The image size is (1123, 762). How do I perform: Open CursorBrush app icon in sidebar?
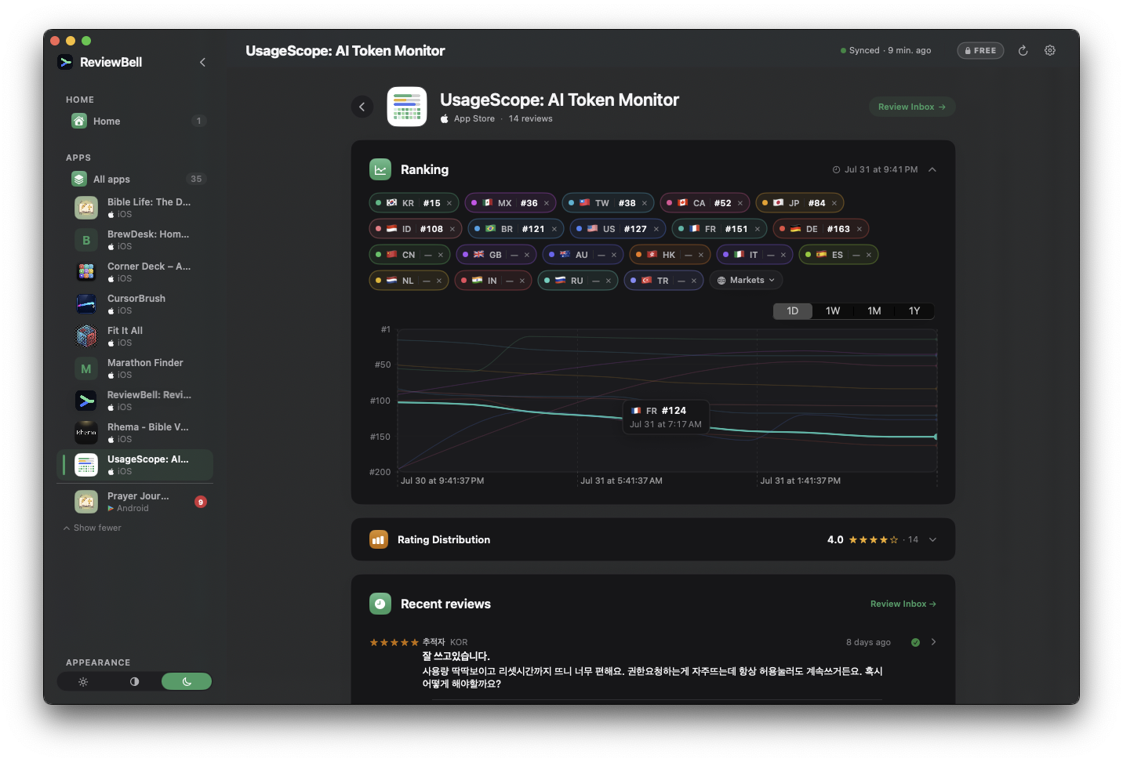pyautogui.click(x=86, y=304)
